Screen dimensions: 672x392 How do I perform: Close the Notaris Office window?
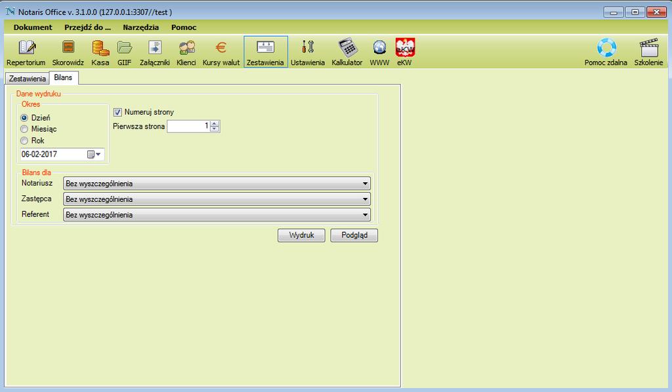(x=656, y=12)
